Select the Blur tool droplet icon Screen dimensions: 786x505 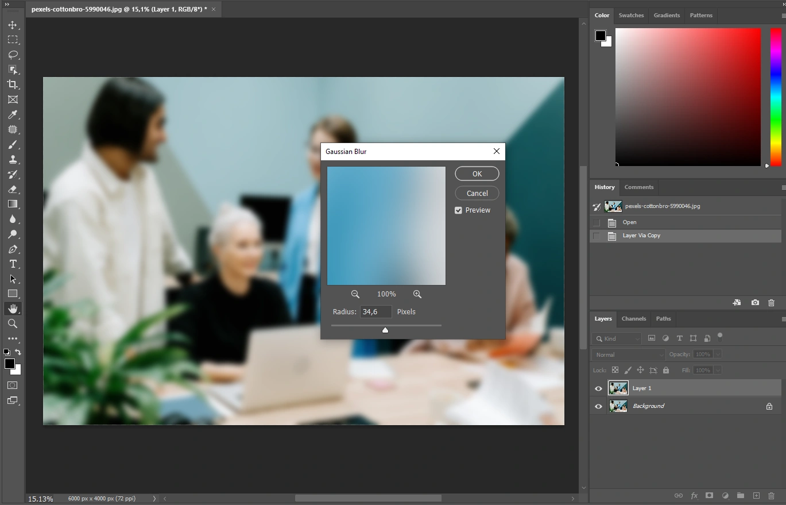click(13, 219)
